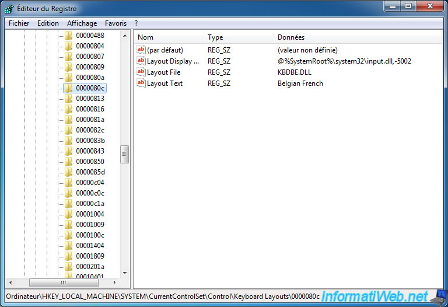Click the Type column header
448x307 pixels.
point(239,37)
